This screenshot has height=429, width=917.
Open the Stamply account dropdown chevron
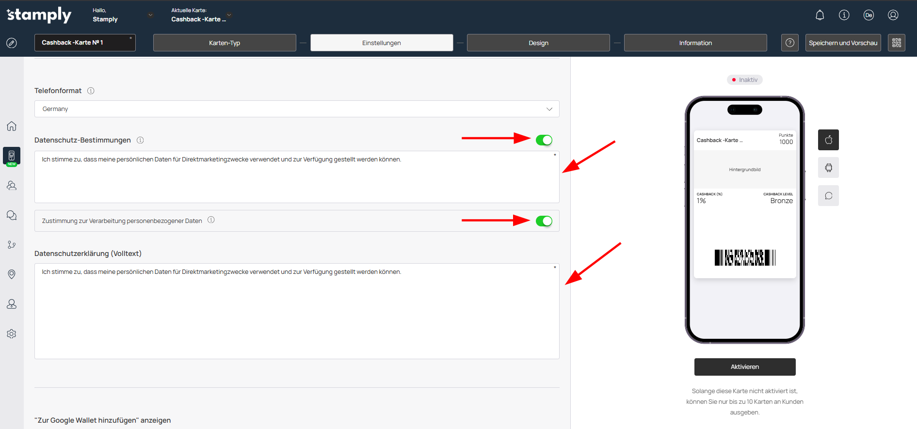tap(150, 15)
